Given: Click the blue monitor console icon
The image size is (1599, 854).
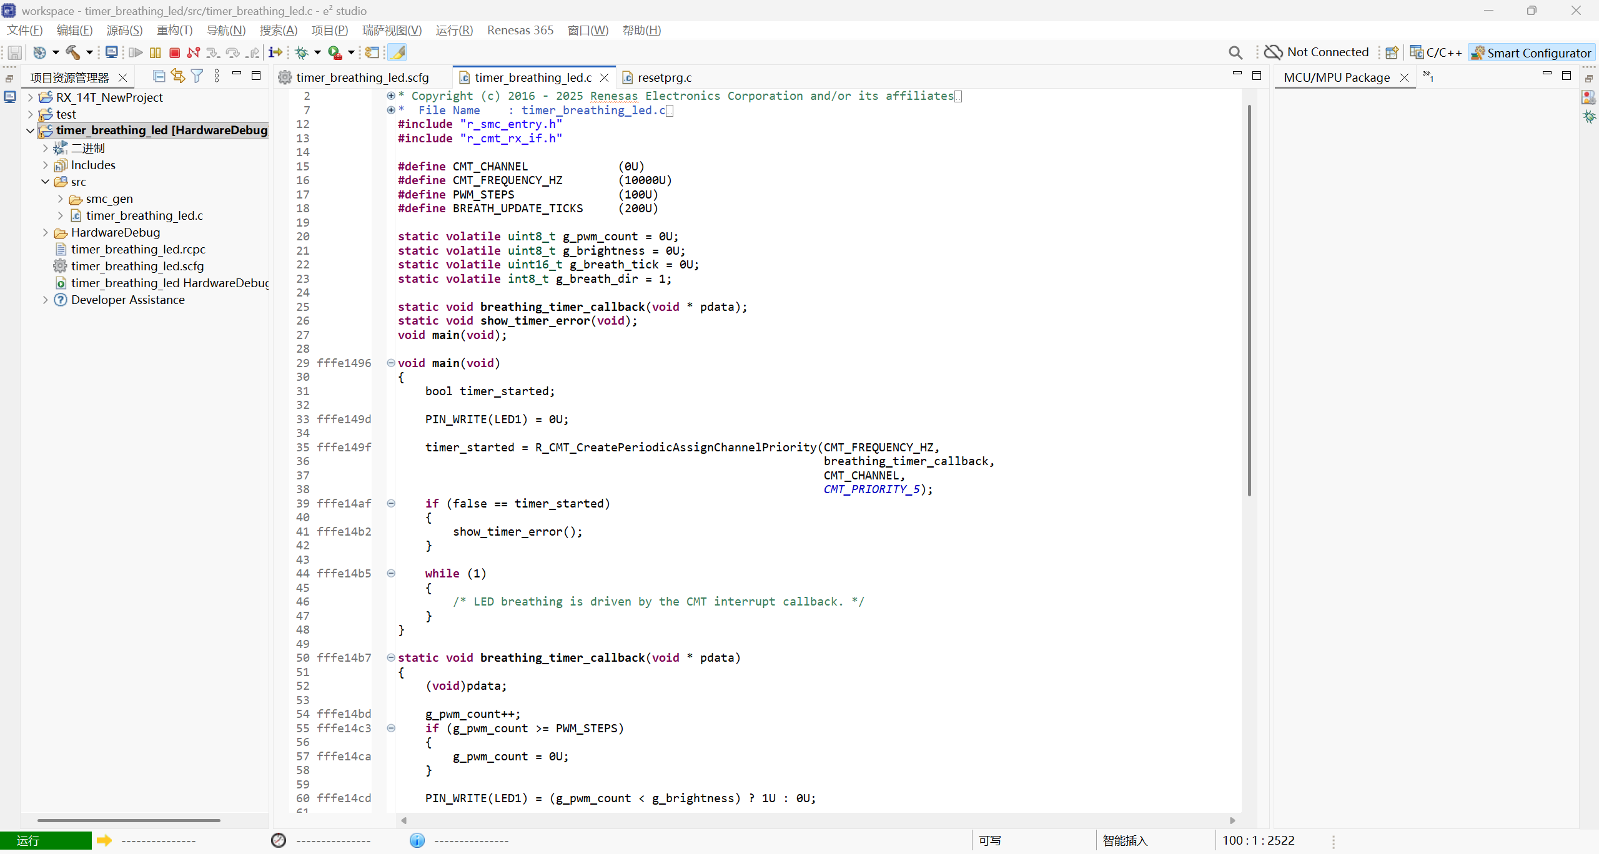Looking at the screenshot, I should pyautogui.click(x=112, y=52).
